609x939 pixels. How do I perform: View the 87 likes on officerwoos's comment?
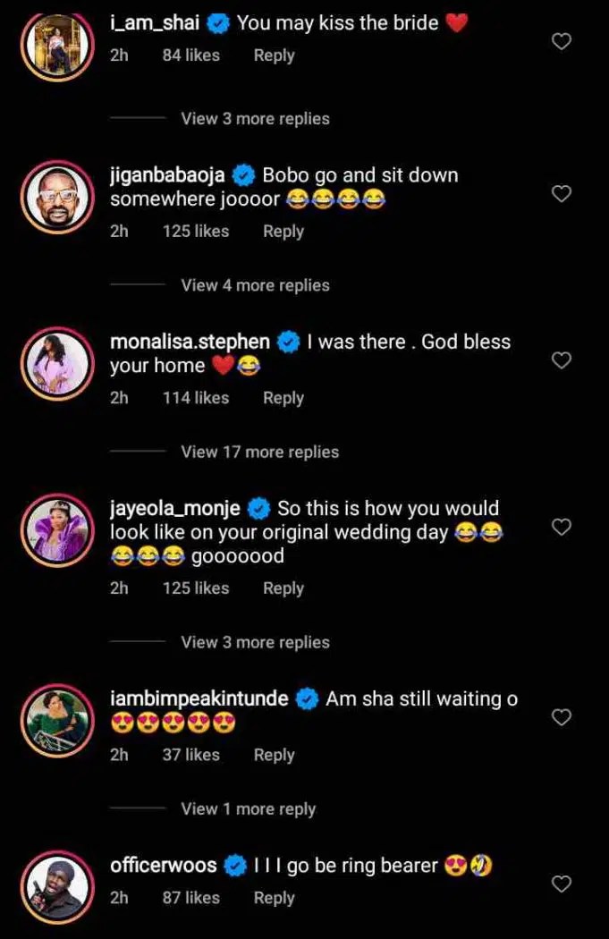[190, 898]
